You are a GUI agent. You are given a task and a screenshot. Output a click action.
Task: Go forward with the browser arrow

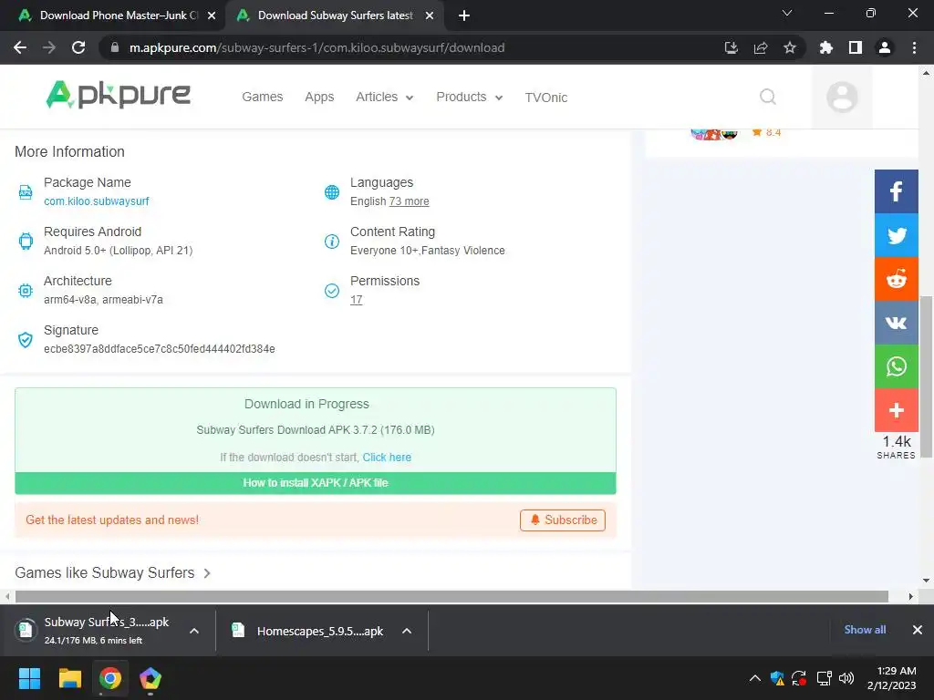[x=49, y=47]
